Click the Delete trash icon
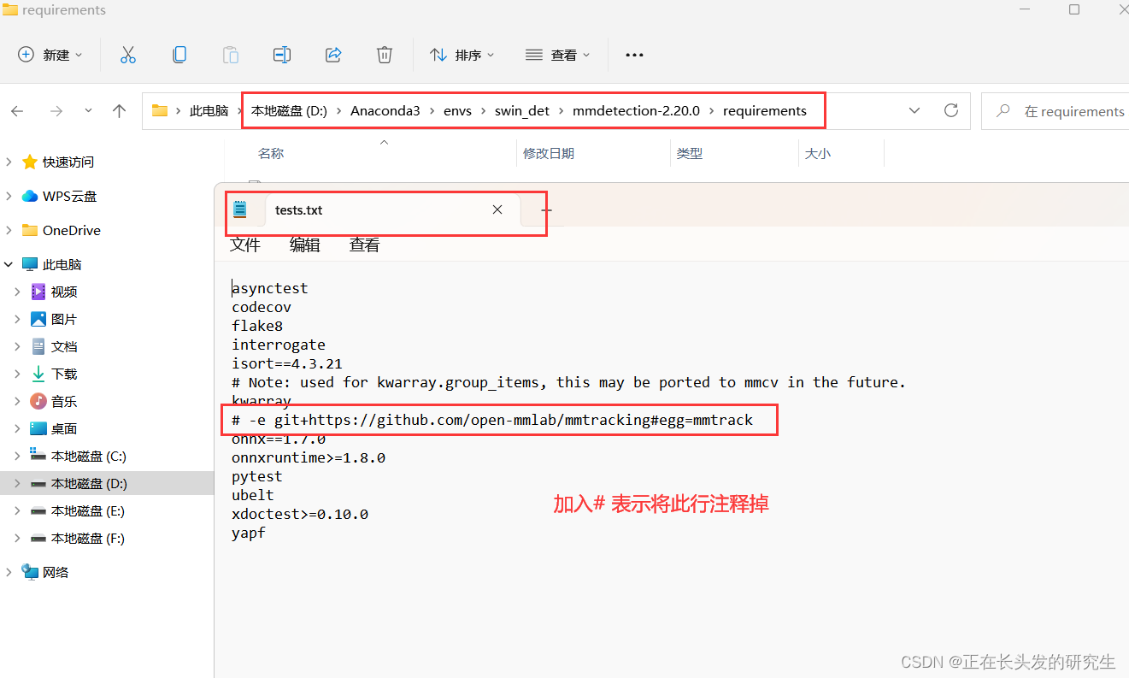Screen dimensions: 1129x678 click(384, 55)
